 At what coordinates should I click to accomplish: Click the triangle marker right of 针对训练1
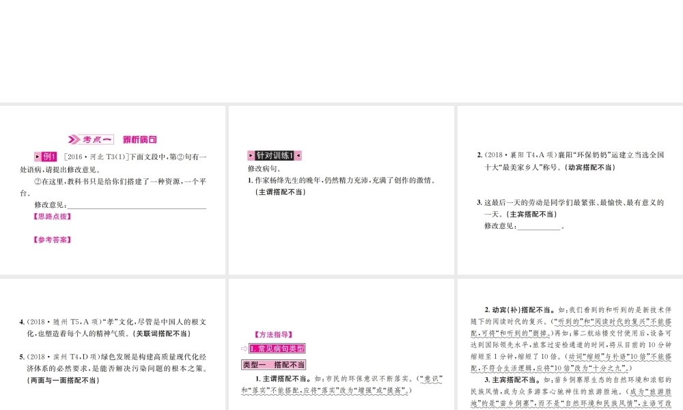click(x=298, y=156)
